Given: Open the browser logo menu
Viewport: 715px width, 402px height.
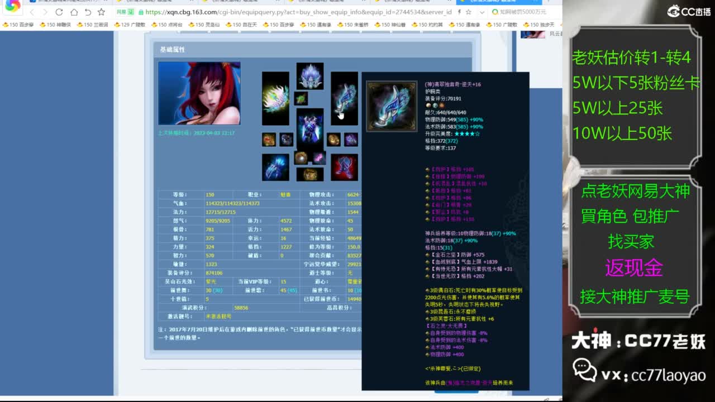Looking at the screenshot, I should coord(12,6).
